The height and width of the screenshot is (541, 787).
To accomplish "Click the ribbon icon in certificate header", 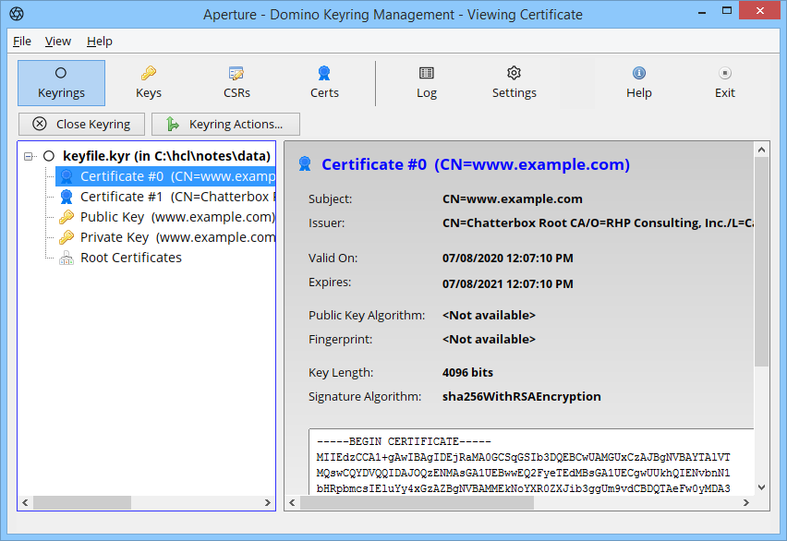I will tap(305, 163).
